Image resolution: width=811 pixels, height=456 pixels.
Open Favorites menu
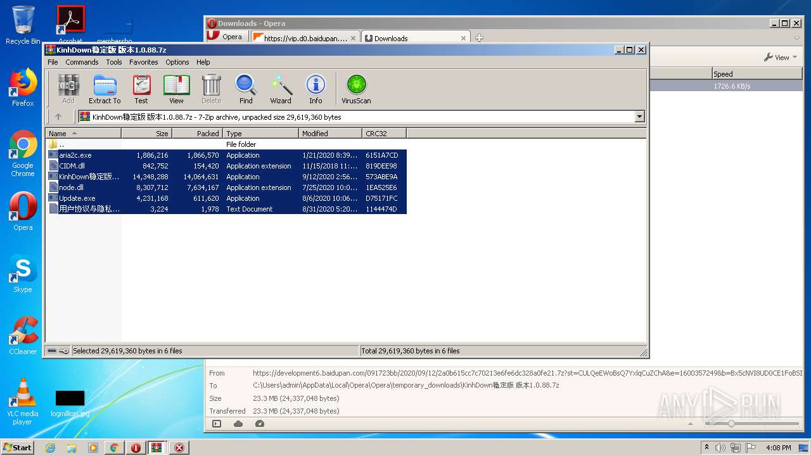coord(144,62)
